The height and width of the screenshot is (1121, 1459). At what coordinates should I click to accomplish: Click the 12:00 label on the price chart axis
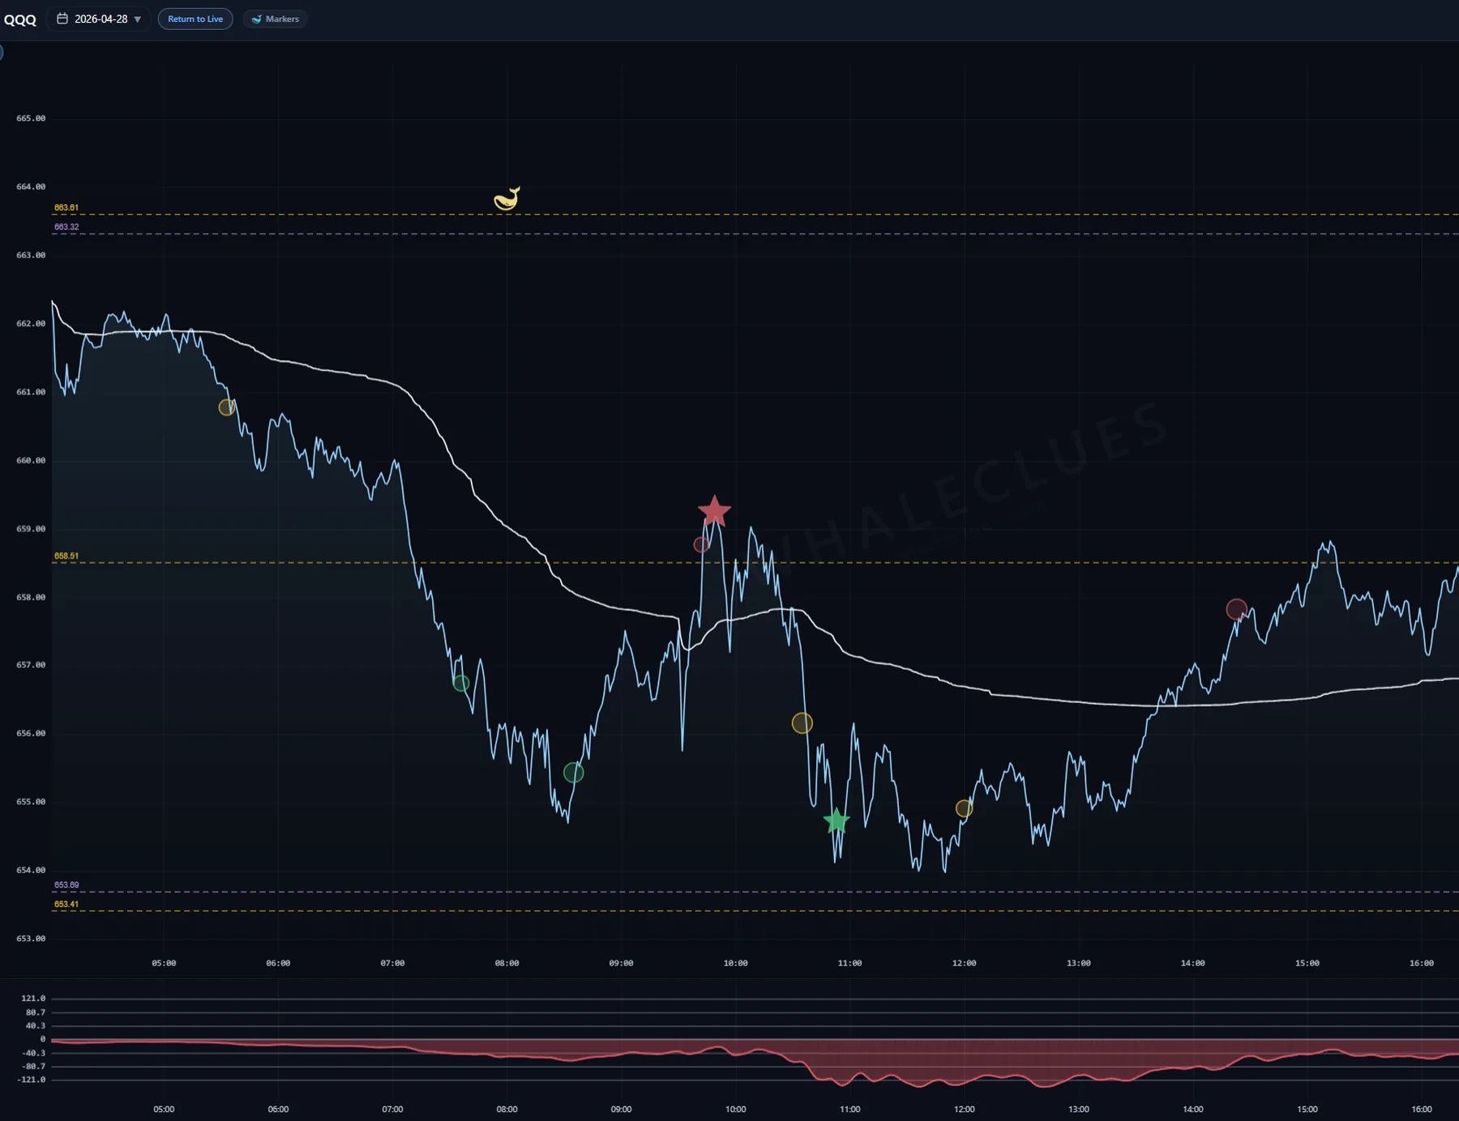click(x=964, y=963)
